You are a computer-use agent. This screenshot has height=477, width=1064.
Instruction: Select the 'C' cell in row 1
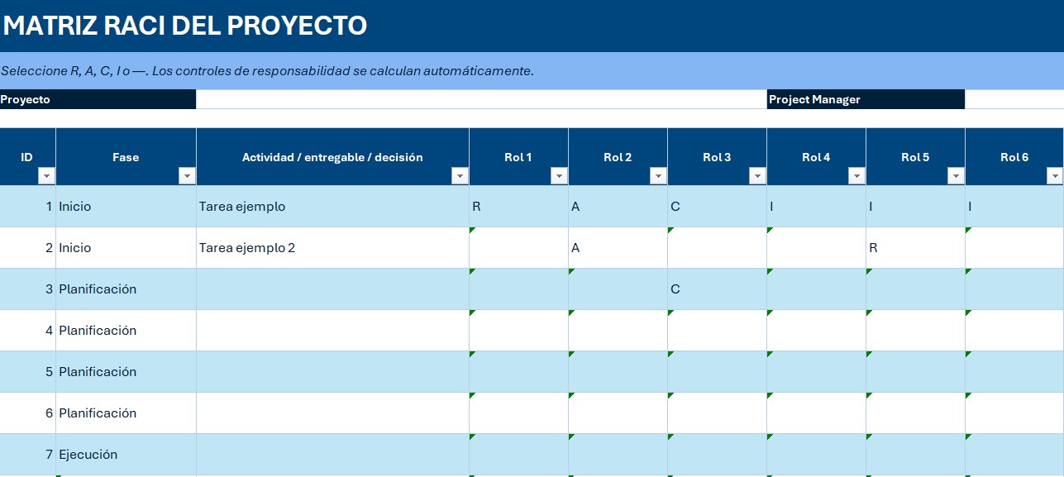[x=717, y=207]
